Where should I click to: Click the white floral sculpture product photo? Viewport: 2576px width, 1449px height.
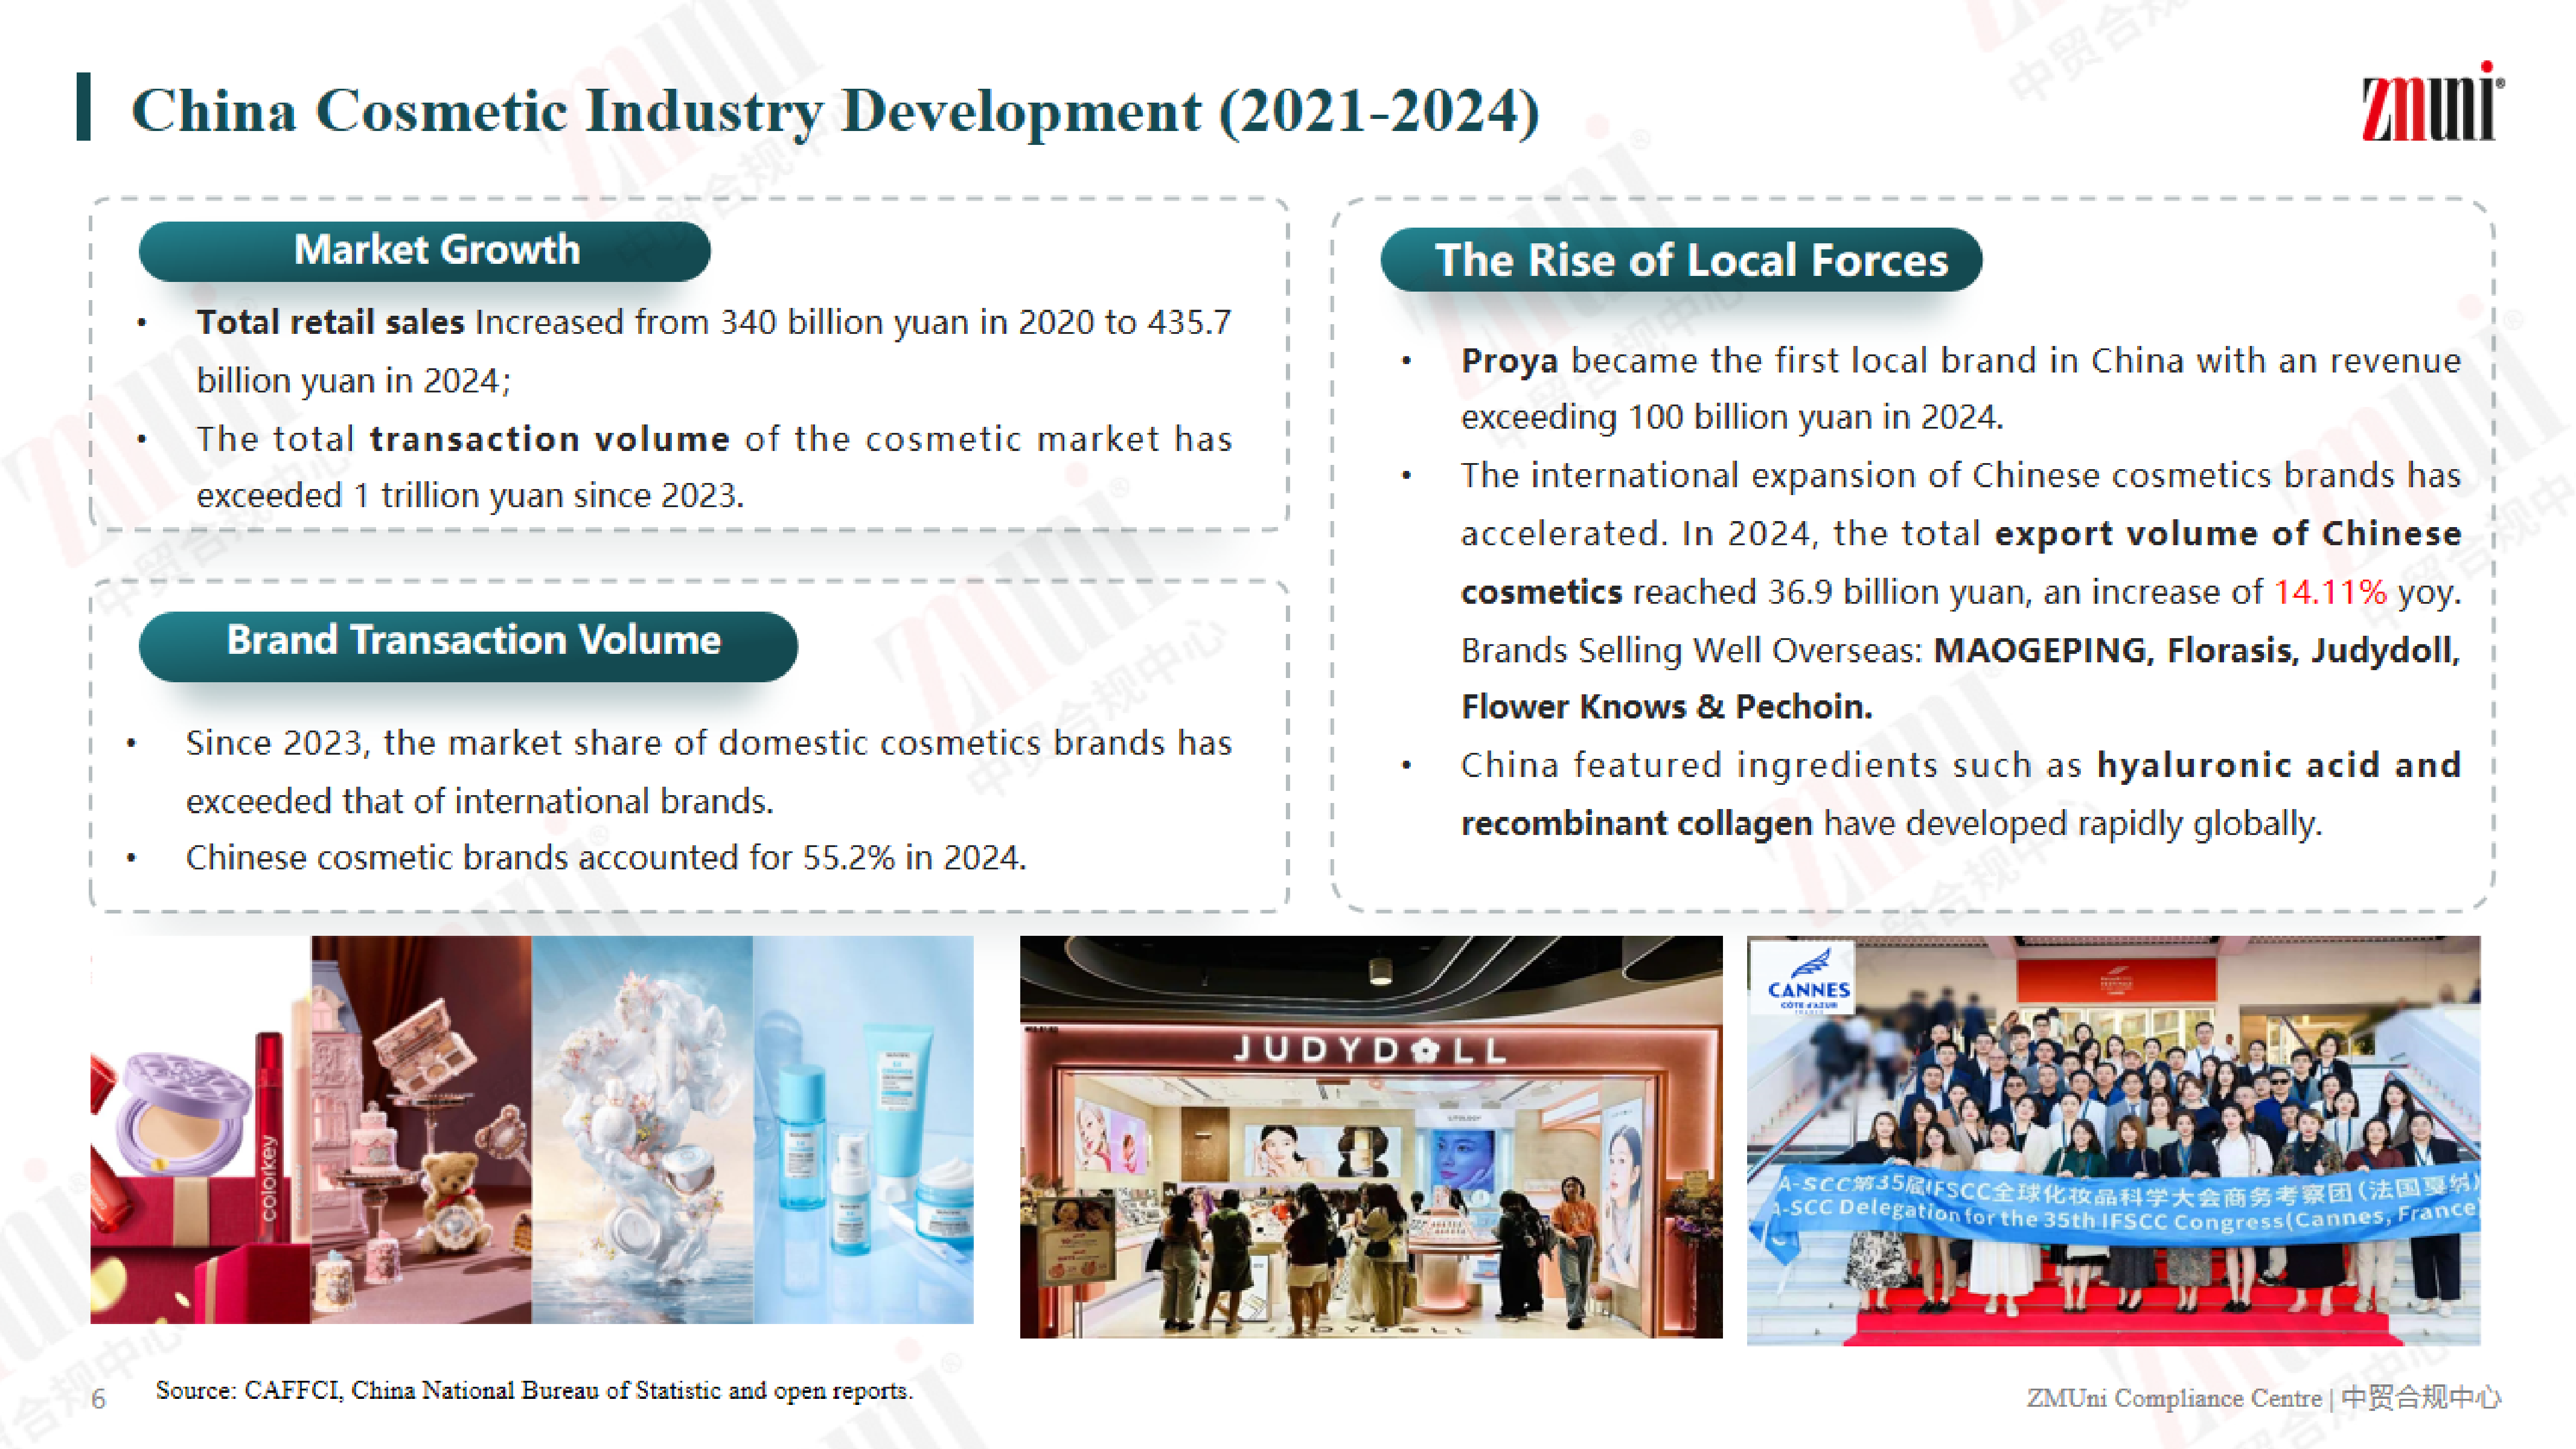pyautogui.click(x=642, y=1130)
